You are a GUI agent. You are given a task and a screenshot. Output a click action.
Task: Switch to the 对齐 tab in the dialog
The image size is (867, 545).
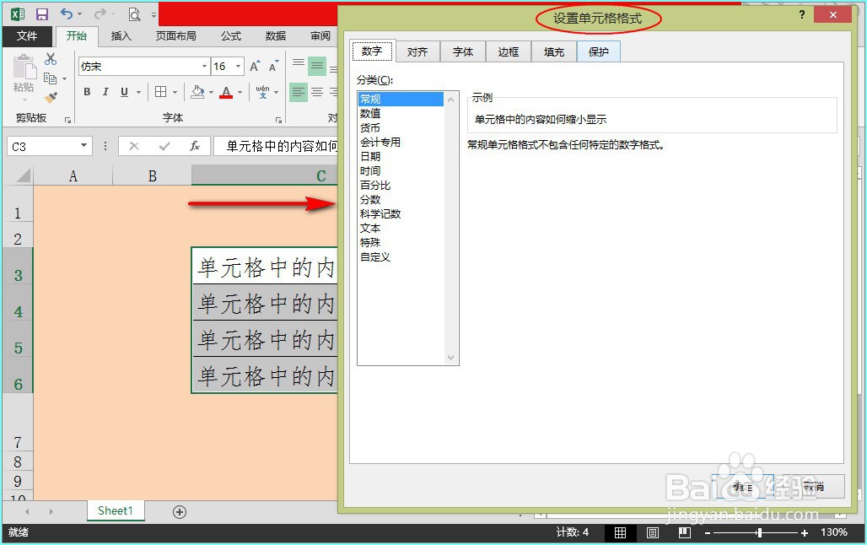[417, 51]
